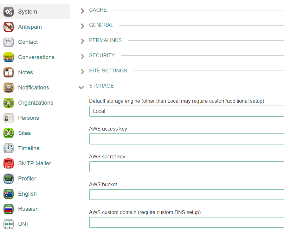The height and width of the screenshot is (239, 284).
Task: Click the Antispam no-spam icon
Action: coord(9,27)
